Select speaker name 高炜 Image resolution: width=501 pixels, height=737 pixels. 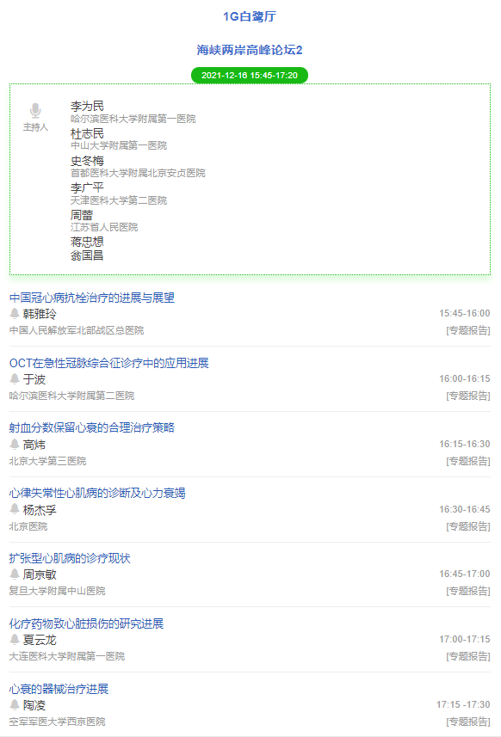[x=34, y=445]
